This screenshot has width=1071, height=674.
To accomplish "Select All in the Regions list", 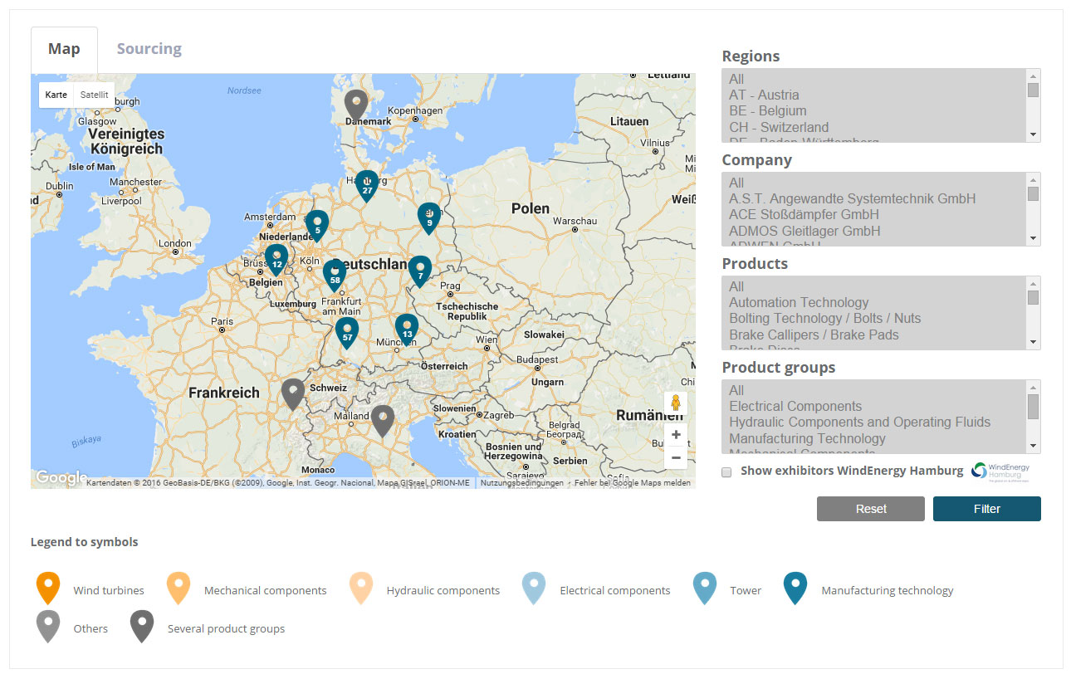I will 874,80.
